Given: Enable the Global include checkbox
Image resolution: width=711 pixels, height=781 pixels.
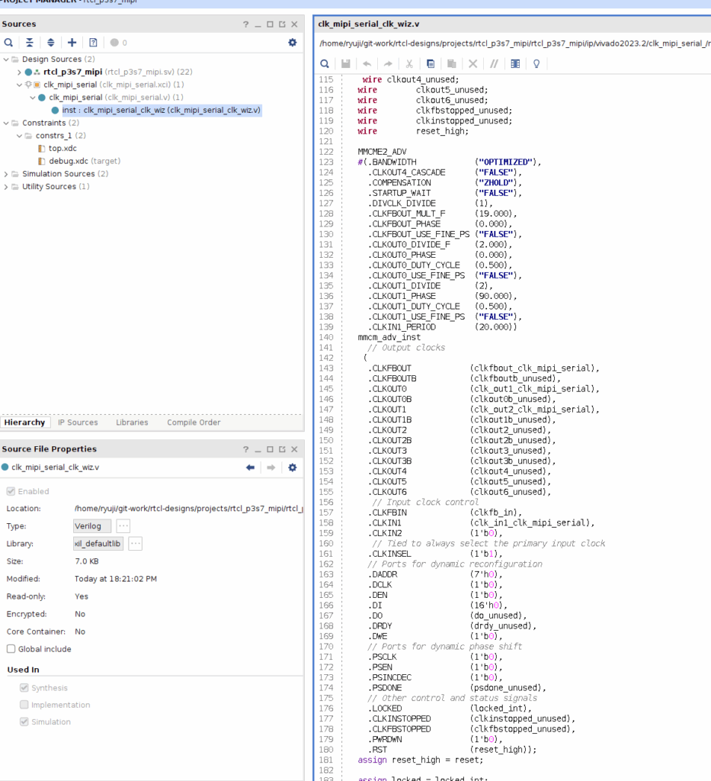Looking at the screenshot, I should pyautogui.click(x=11, y=649).
